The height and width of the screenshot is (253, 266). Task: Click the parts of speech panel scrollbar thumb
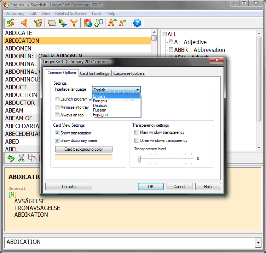(x=259, y=79)
